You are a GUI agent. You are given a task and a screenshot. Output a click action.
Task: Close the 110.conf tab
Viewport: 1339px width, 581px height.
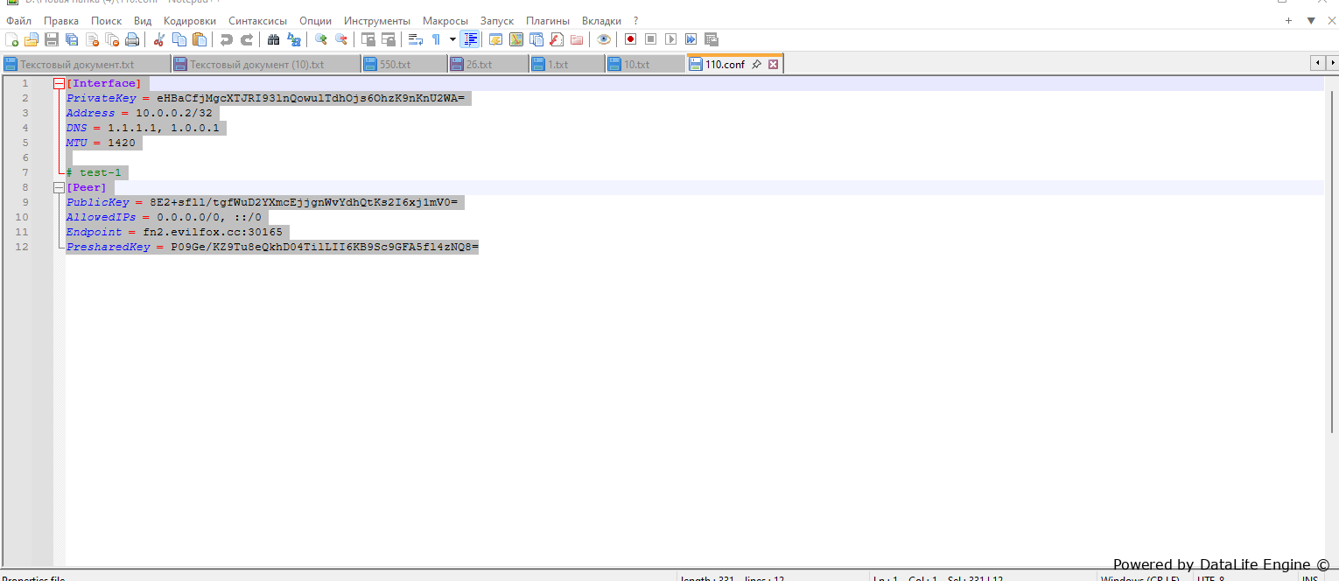tap(773, 64)
